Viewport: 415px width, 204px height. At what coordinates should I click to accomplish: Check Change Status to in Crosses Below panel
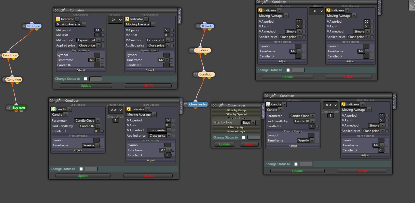296,164
